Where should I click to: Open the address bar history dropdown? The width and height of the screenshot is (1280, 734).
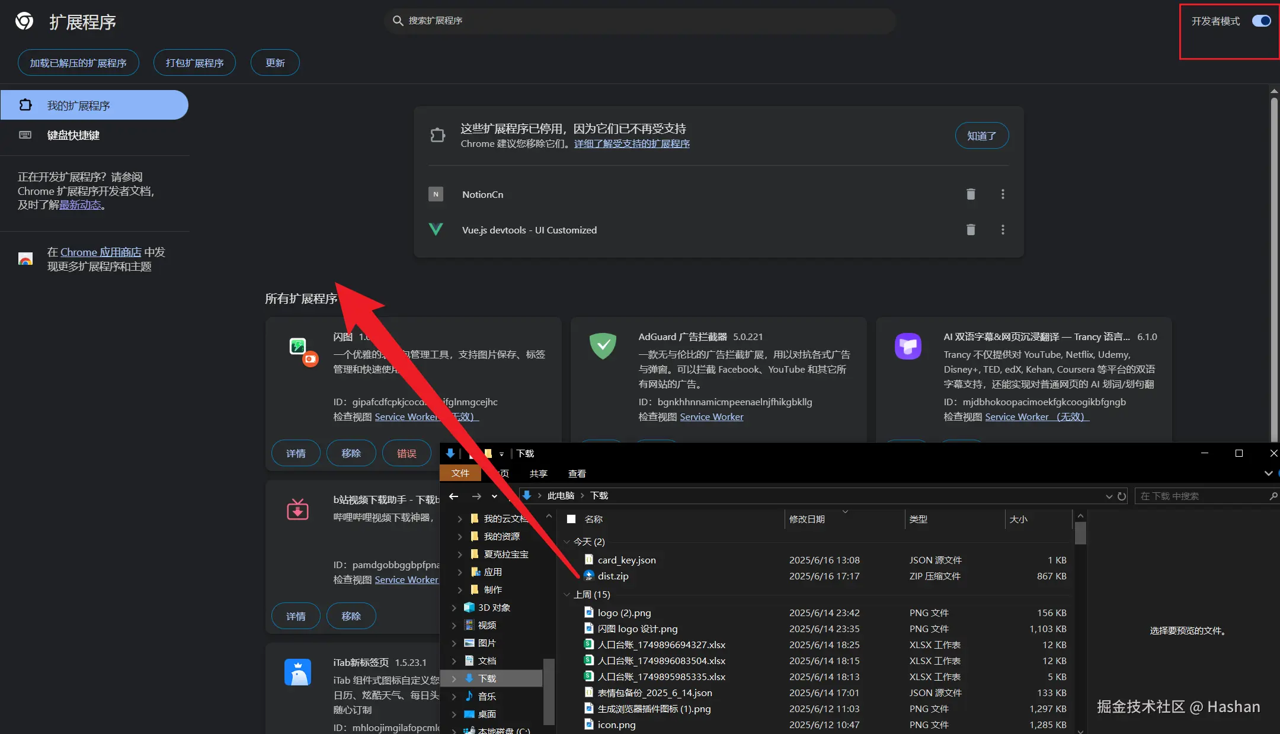click(1109, 496)
